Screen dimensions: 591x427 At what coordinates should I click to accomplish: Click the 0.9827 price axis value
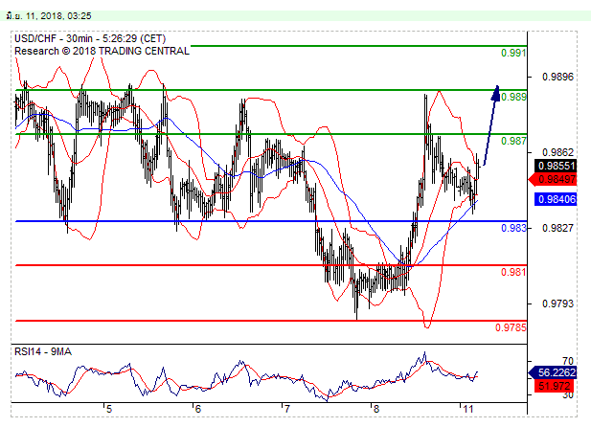[x=557, y=228]
